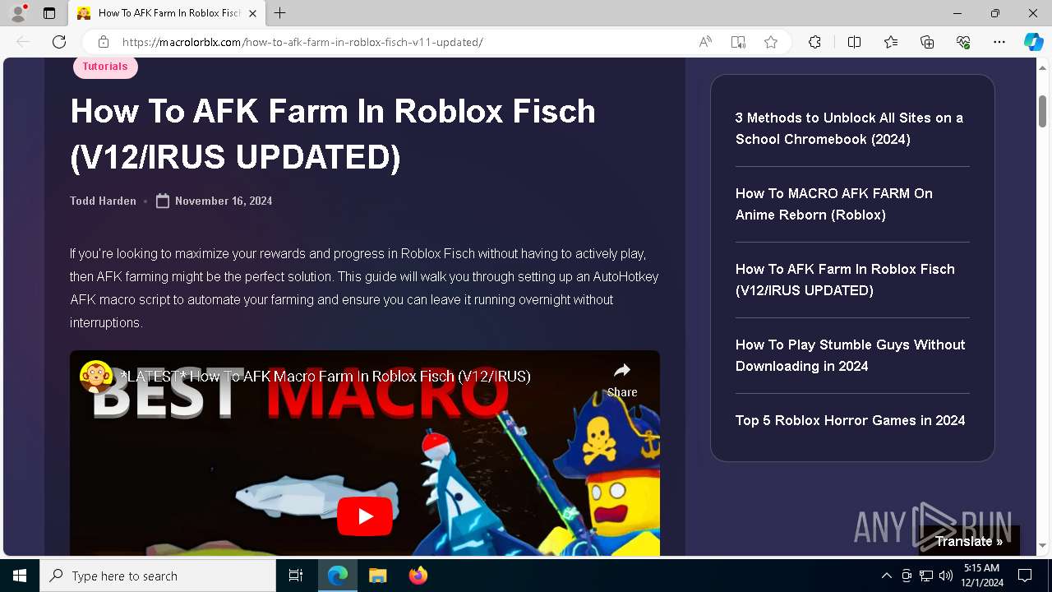Open the Collections icon
The width and height of the screenshot is (1052, 592).
(x=927, y=42)
